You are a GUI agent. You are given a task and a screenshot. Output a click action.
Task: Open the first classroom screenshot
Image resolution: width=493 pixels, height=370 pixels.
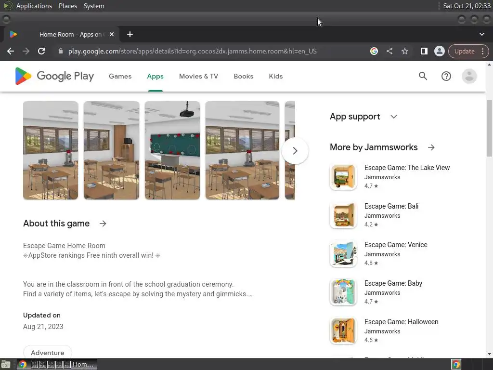(x=51, y=150)
